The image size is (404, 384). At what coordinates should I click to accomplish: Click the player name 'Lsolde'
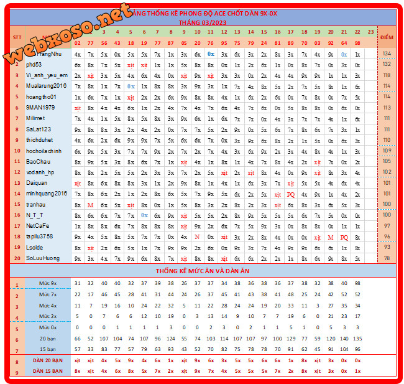pos(34,248)
